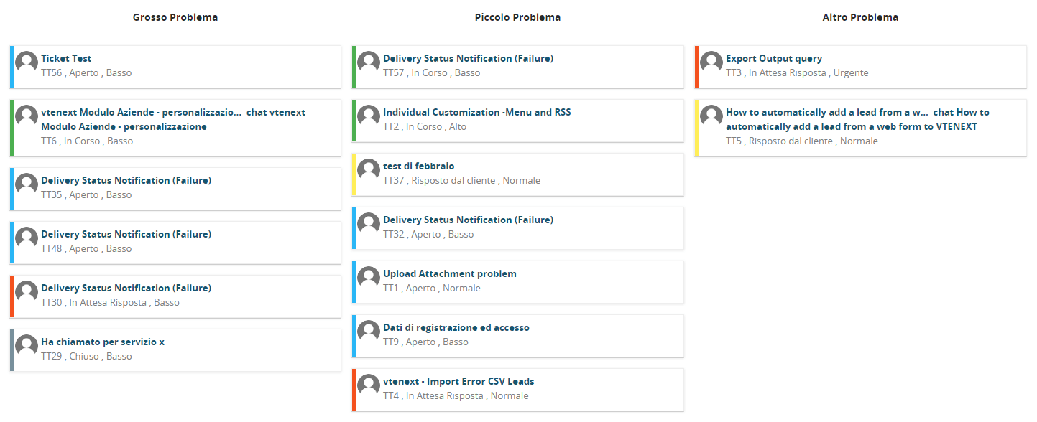Click the yellow status bar on TT37 card
Screen dimensions: 1037x422
(x=354, y=174)
